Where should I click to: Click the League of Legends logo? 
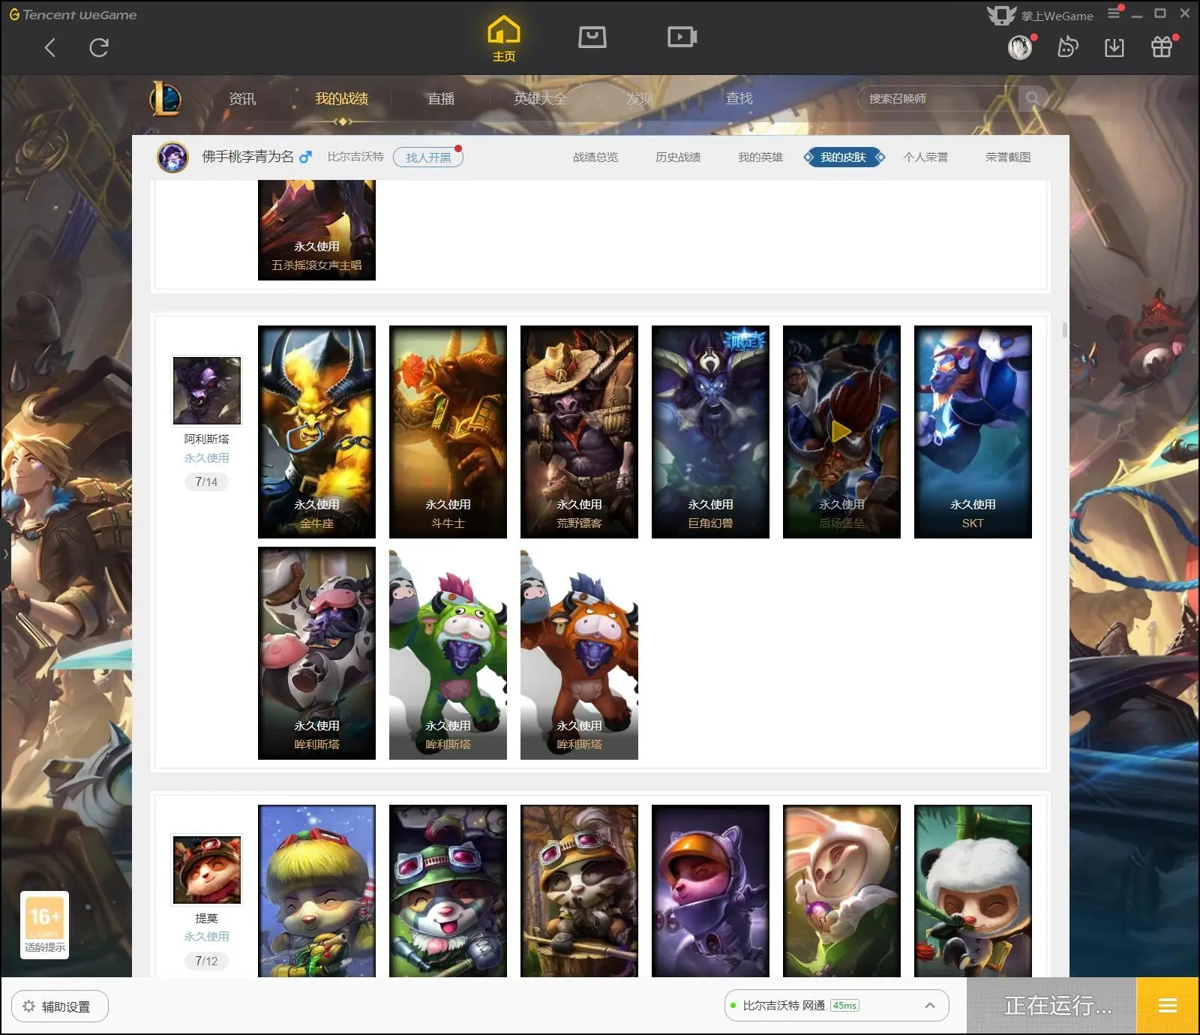166,98
